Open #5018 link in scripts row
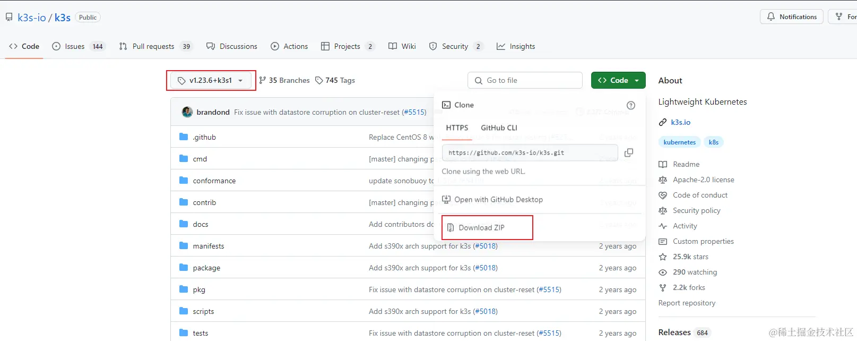 tap(485, 311)
